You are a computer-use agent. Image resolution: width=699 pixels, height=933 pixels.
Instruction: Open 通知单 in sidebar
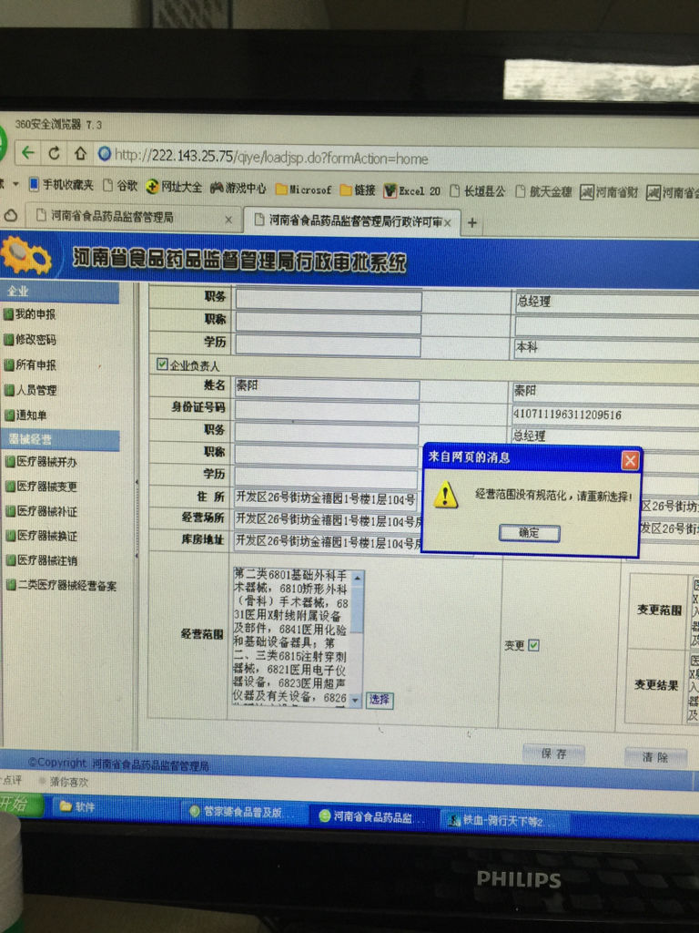point(25,415)
